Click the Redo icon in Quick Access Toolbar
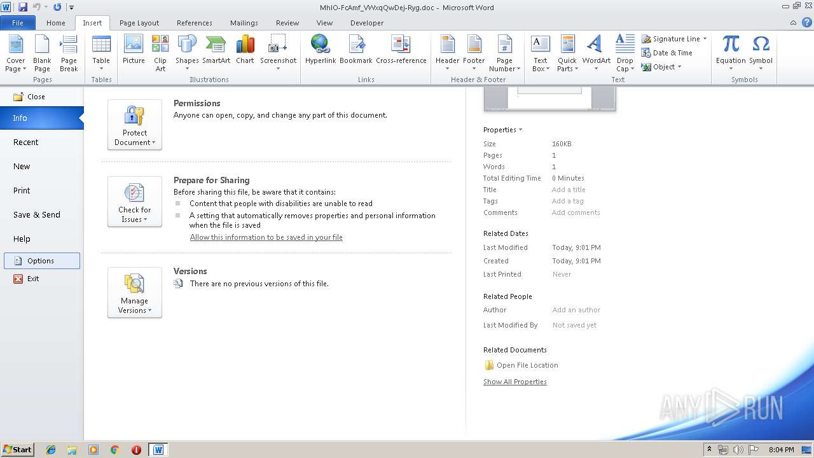 tap(57, 7)
